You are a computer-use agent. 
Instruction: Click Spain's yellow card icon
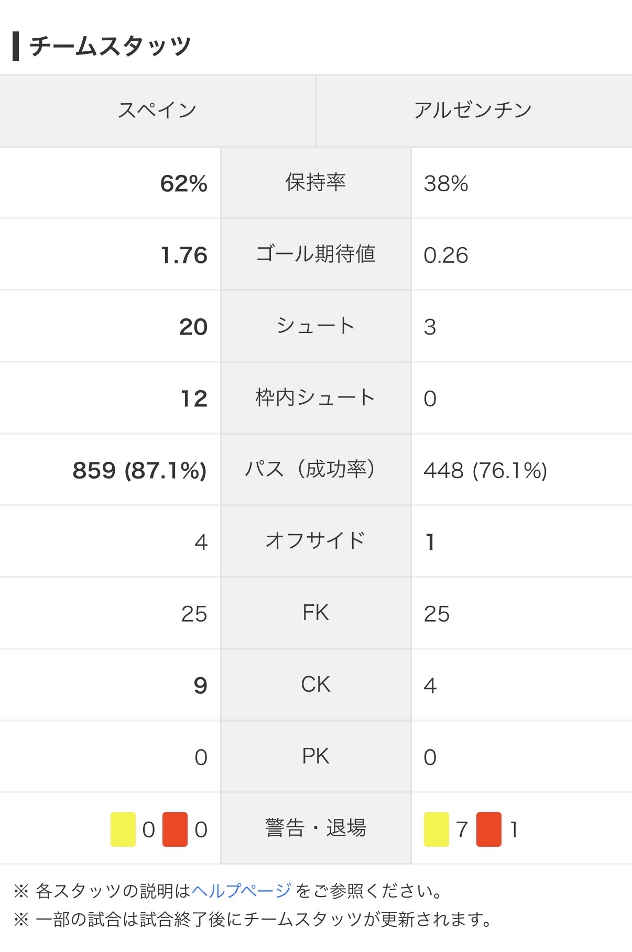pos(123,829)
